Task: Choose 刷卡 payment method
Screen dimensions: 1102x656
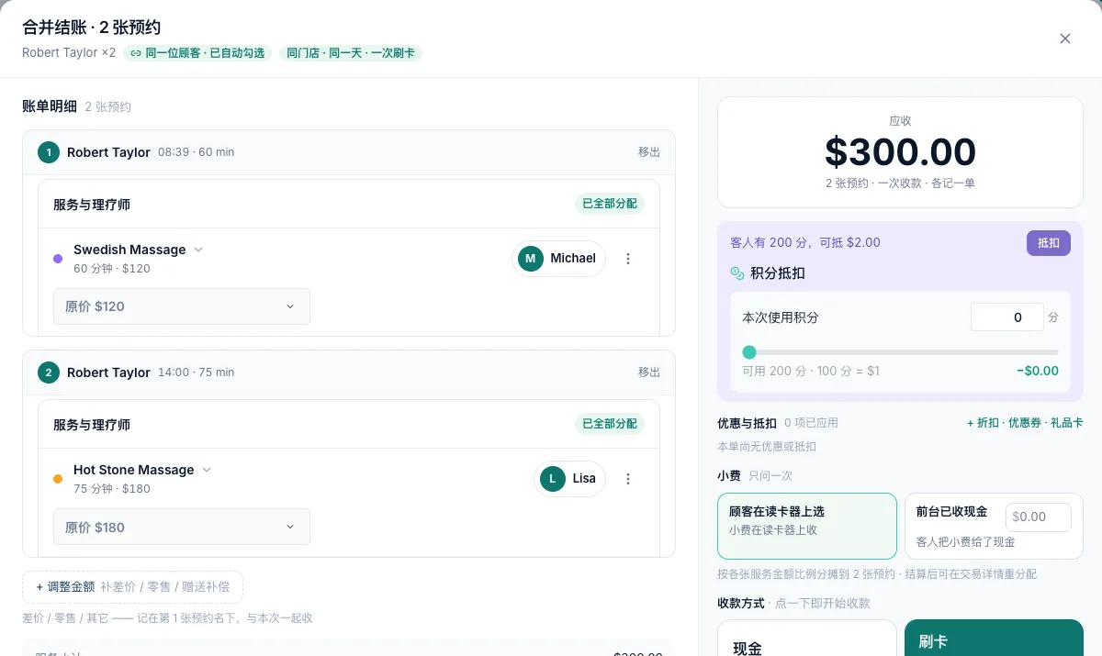Action: [994, 639]
